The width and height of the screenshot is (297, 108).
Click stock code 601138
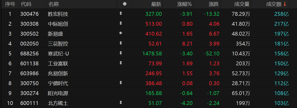(x=29, y=64)
